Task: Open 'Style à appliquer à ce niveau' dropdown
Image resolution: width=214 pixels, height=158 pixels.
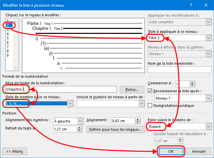Action: [208, 38]
